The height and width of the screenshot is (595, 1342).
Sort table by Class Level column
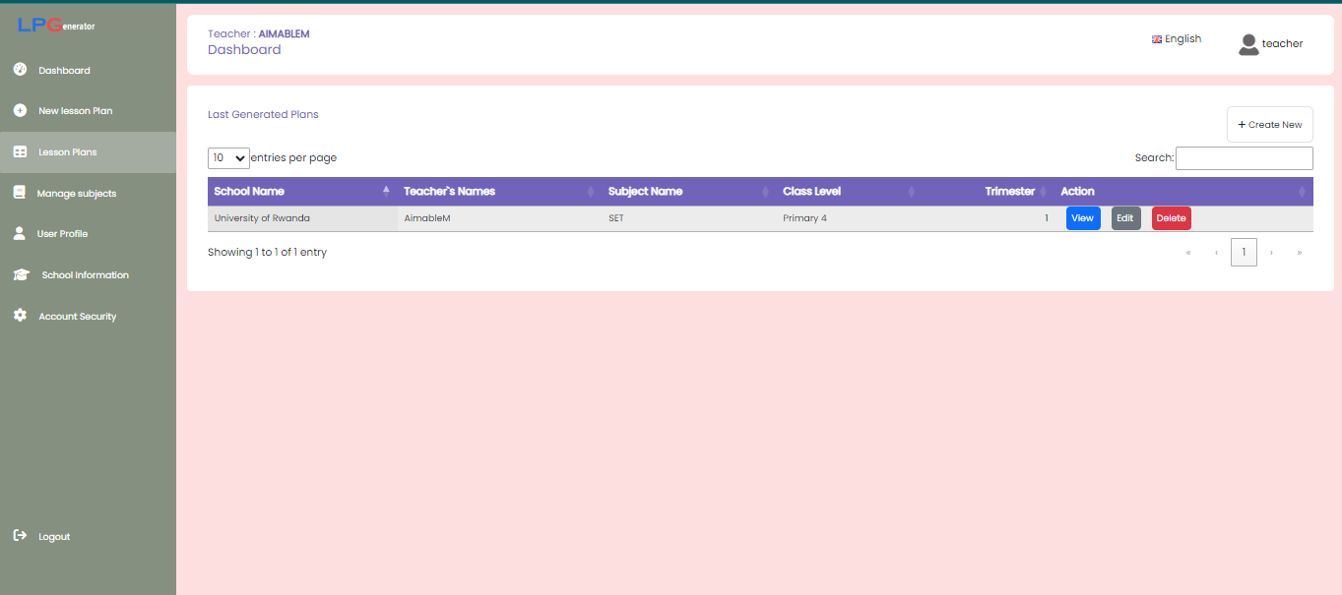click(x=848, y=192)
